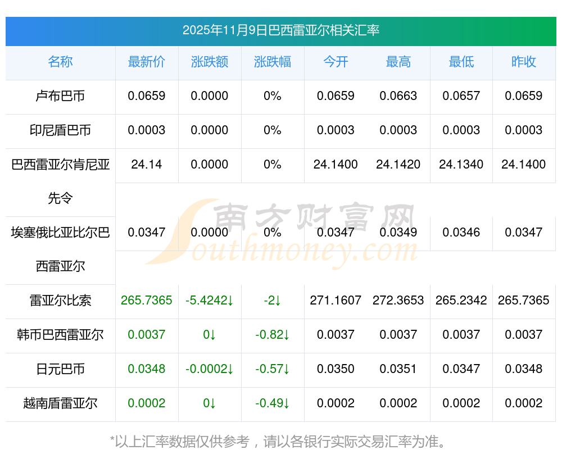The image size is (562, 459).
Task: Select the -5.4242↓ change amount cell
Action: pos(210,301)
